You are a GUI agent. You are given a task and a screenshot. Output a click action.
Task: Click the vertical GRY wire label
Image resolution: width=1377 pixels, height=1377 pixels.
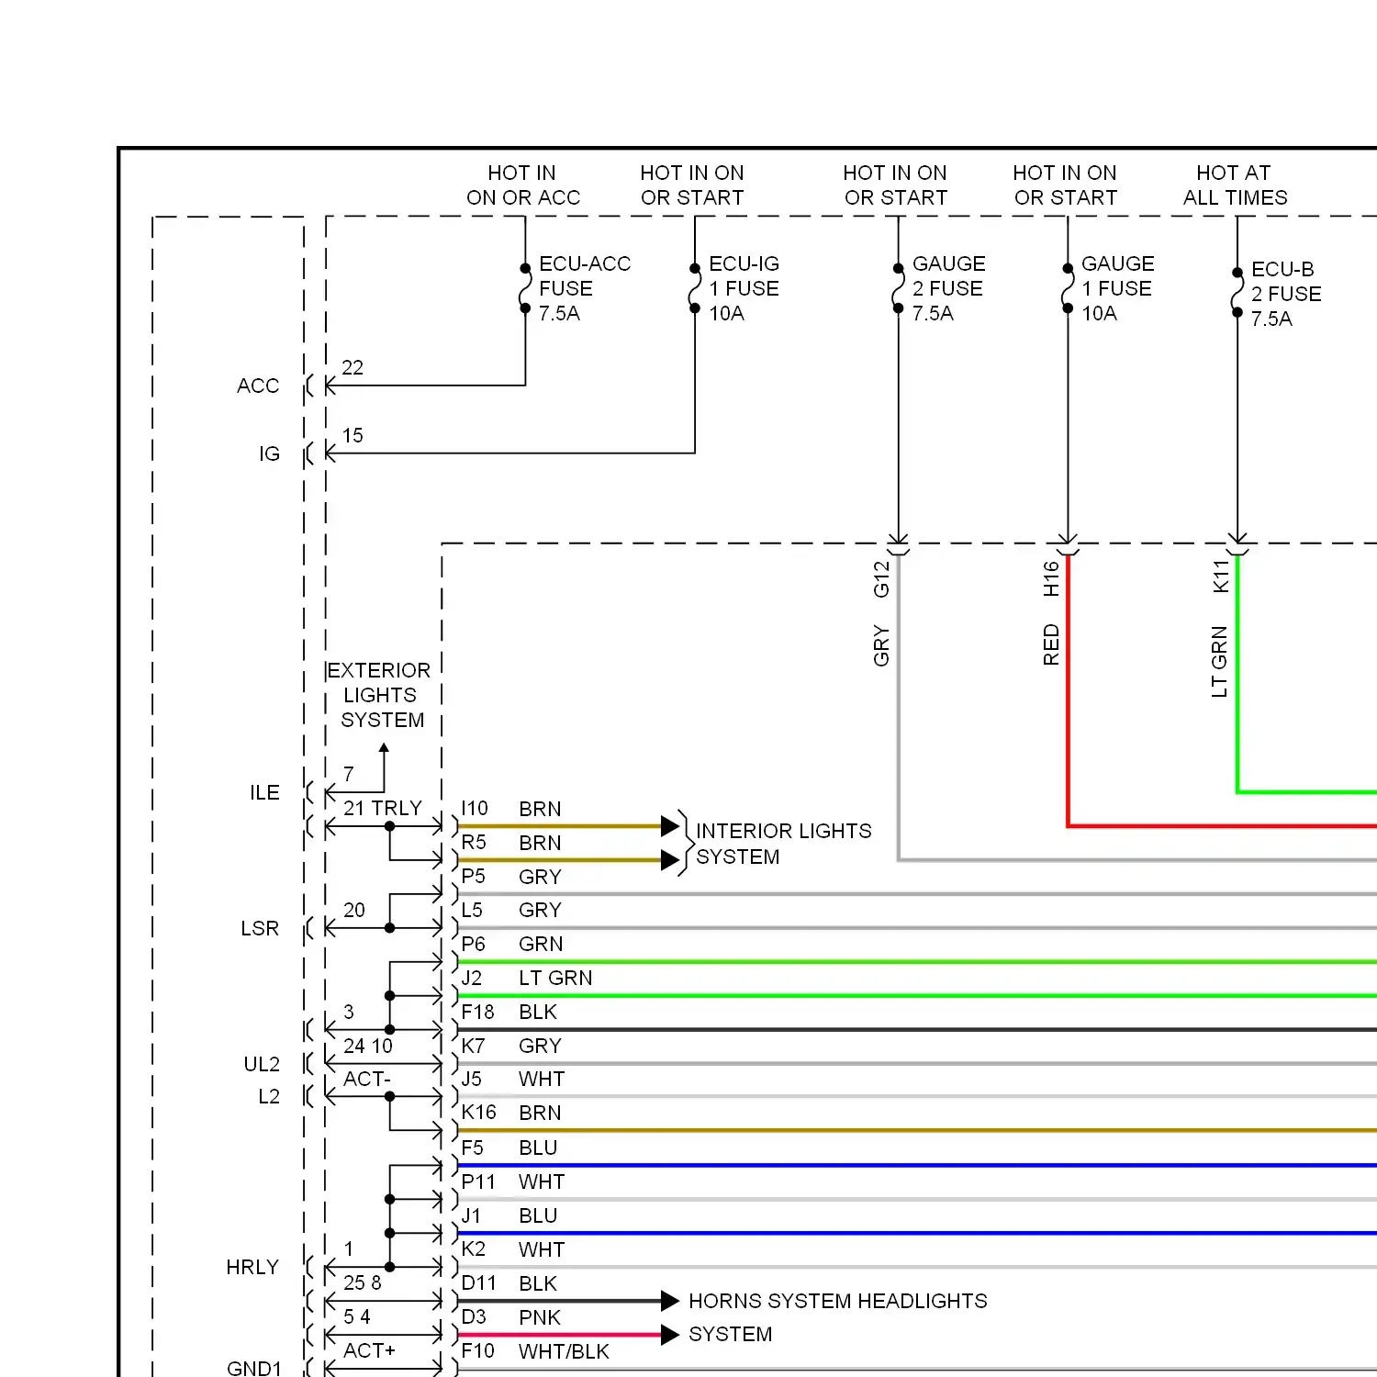[x=881, y=645]
